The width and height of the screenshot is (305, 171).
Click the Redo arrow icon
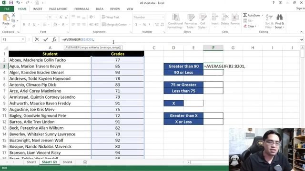(x=28, y=3)
